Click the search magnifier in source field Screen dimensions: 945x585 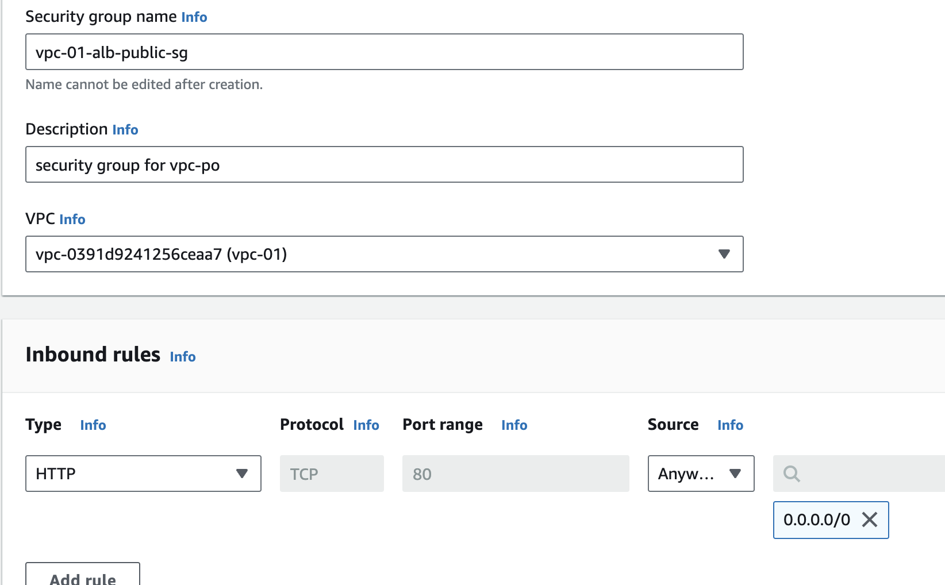(x=792, y=474)
